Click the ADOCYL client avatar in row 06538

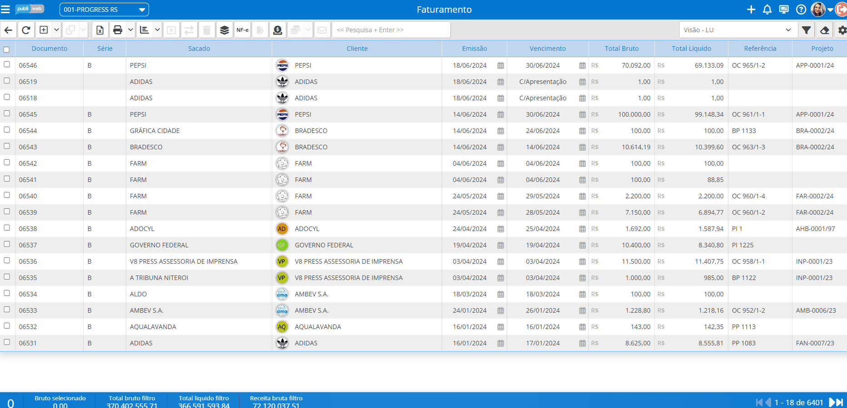click(x=282, y=229)
